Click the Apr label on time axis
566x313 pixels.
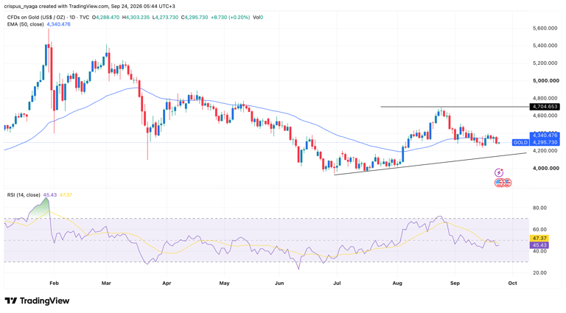point(167,284)
